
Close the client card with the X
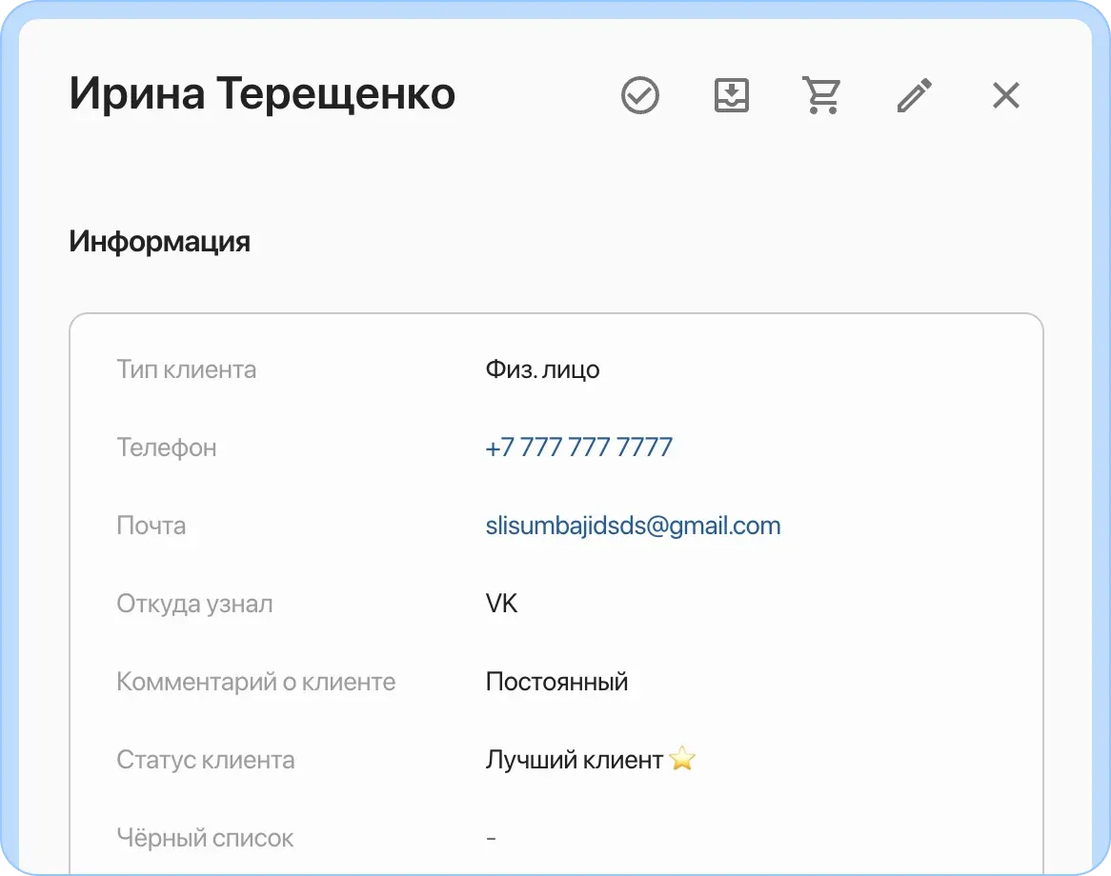(1005, 95)
